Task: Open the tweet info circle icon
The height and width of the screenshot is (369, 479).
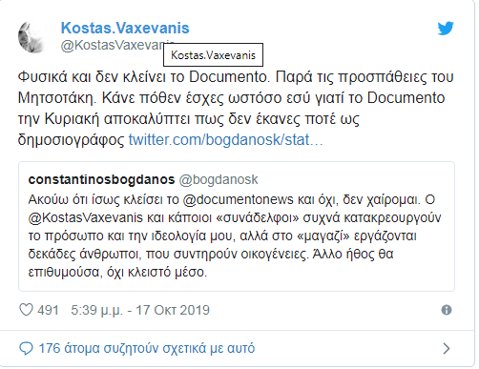Action: click(x=447, y=310)
